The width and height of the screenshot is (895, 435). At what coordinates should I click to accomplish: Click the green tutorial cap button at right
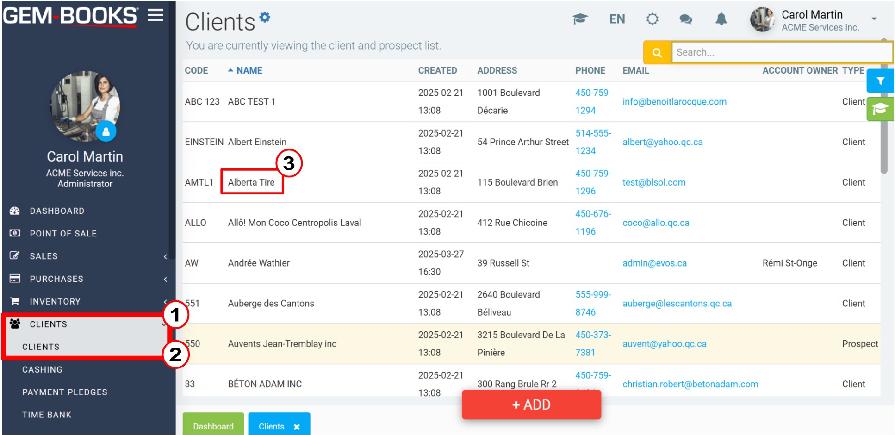tap(880, 109)
